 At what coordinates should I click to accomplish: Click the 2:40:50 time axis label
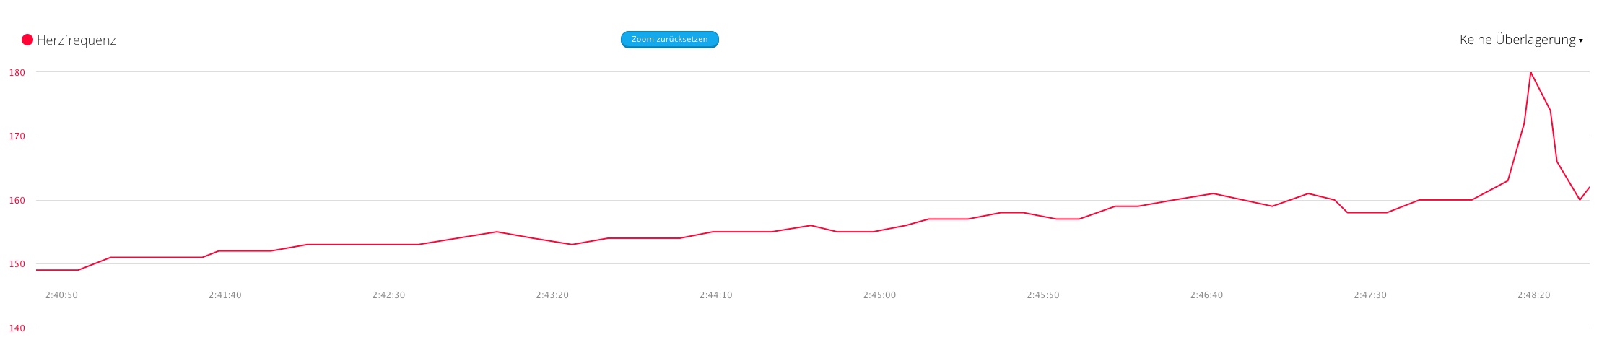(x=61, y=295)
